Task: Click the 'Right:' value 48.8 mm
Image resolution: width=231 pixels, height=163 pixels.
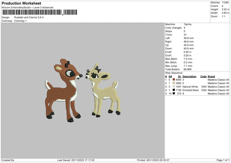Action: (189, 42)
